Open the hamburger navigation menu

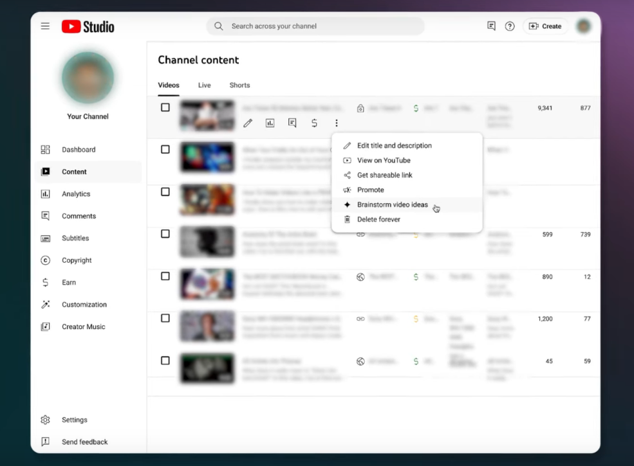(x=45, y=26)
